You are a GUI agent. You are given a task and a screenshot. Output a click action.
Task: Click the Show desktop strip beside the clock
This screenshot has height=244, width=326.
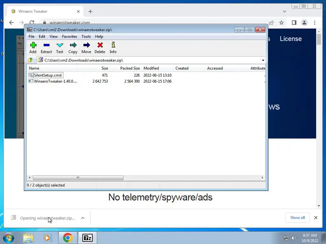coord(324,238)
